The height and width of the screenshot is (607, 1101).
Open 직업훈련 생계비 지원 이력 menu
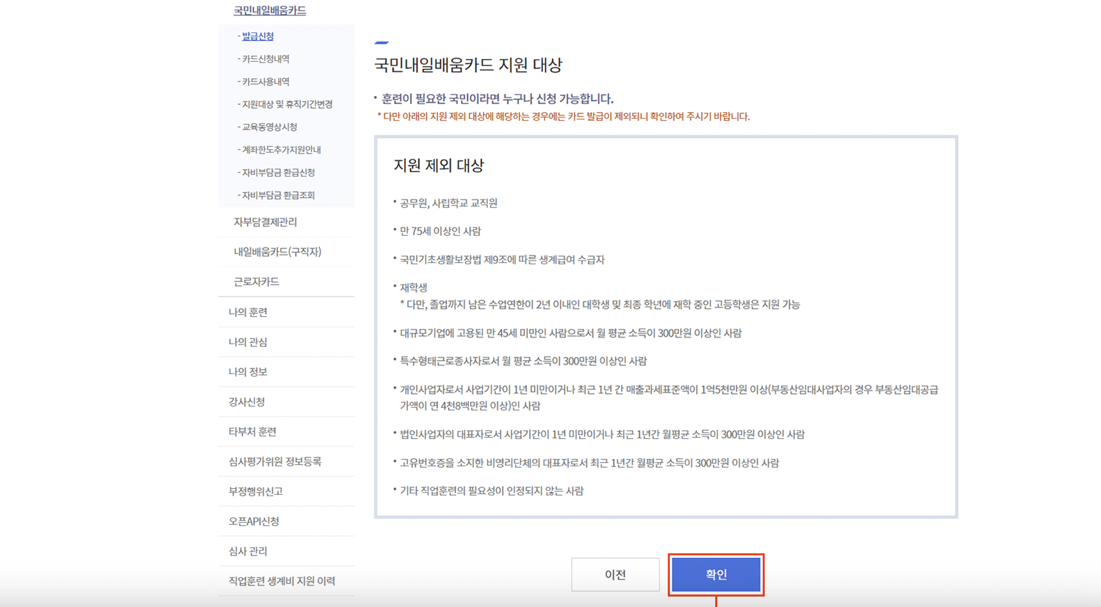(282, 581)
